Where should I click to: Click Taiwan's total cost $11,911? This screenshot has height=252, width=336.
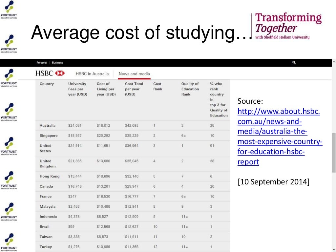click(x=132, y=237)
